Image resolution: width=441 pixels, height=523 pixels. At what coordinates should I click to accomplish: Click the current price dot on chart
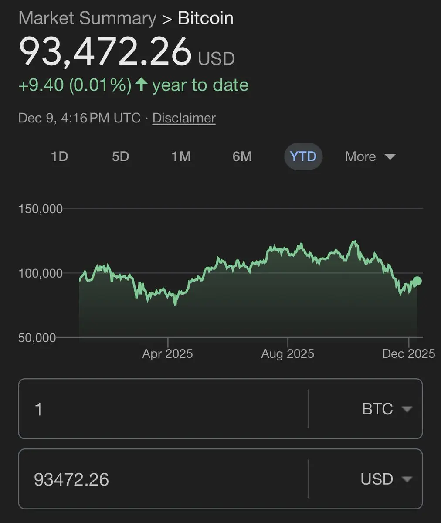point(417,281)
